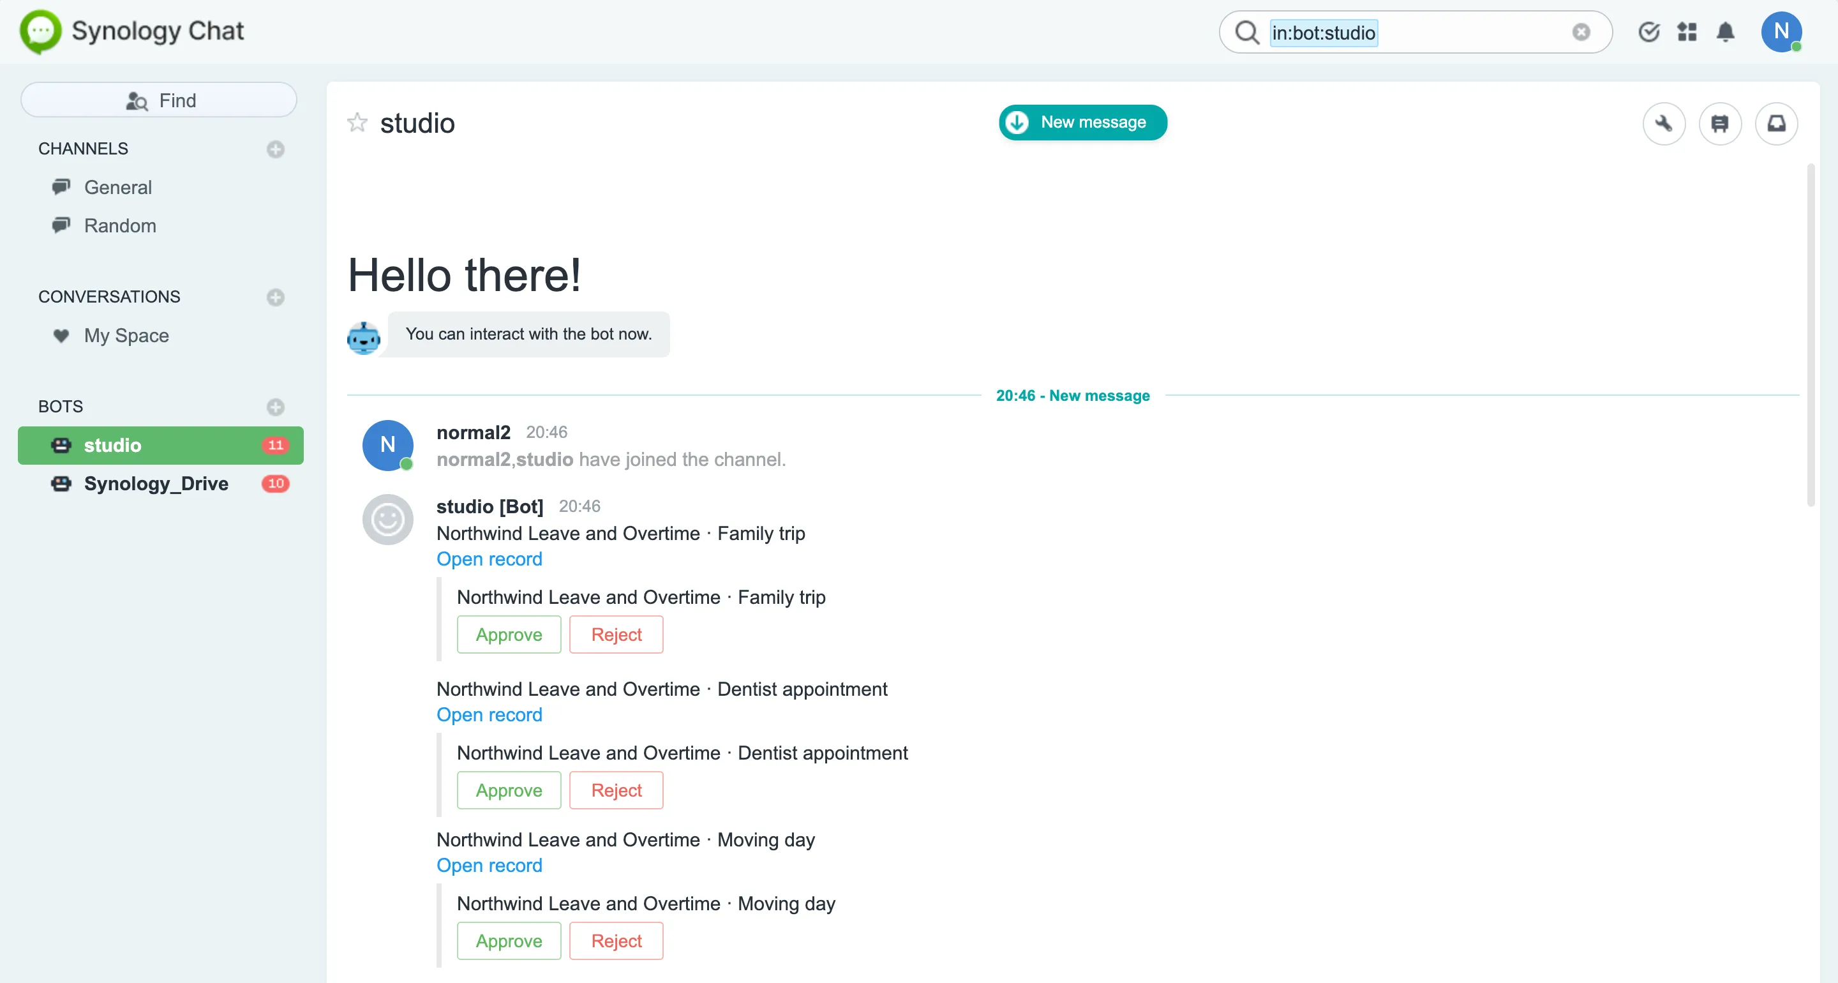Viewport: 1838px width, 983px height.
Task: Open record link for Dentist appointment
Action: 489,714
